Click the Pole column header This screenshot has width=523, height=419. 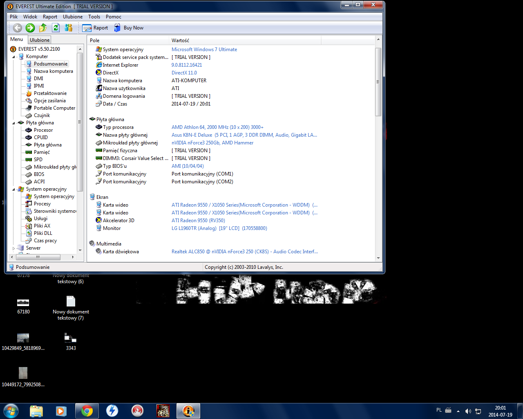pyautogui.click(x=128, y=40)
